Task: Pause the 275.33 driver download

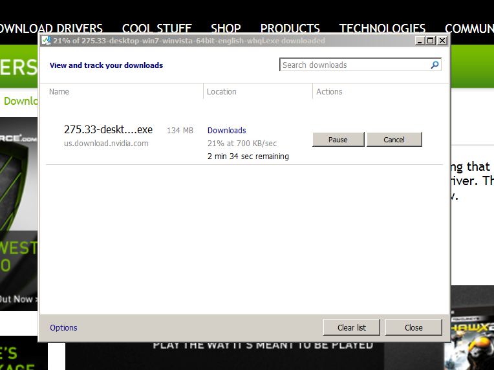Action: pos(338,139)
